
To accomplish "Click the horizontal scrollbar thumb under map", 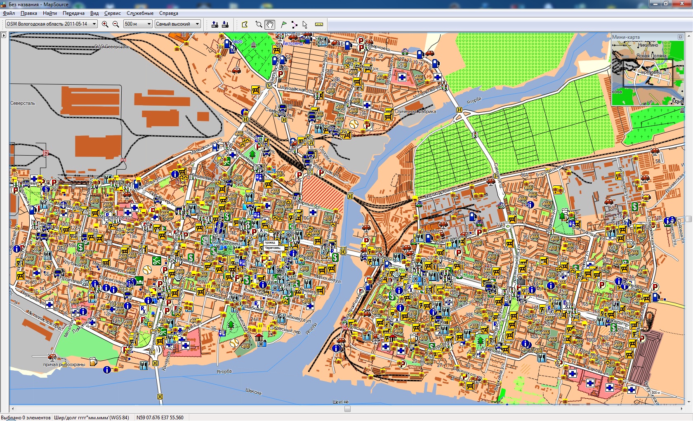I will [x=347, y=409].
